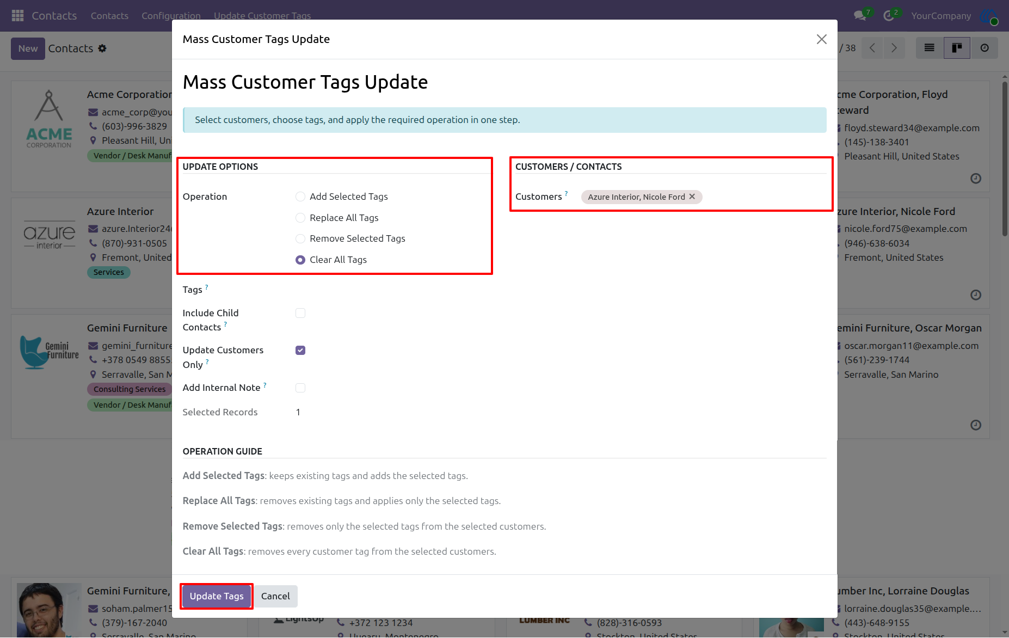Click the Update Tags button

[217, 596]
